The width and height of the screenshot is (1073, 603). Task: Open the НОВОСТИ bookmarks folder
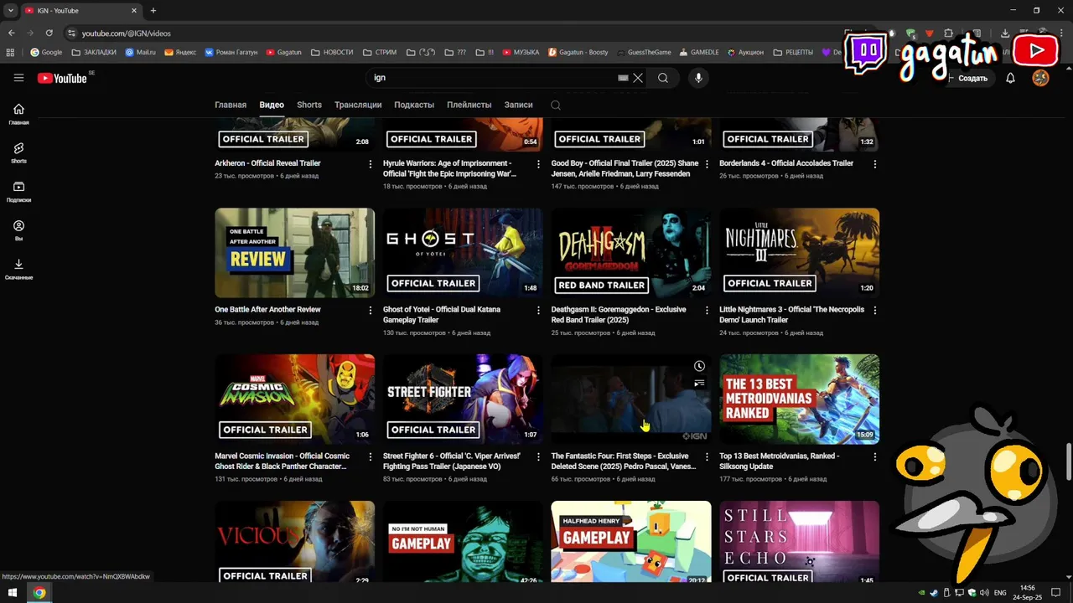[x=332, y=52]
